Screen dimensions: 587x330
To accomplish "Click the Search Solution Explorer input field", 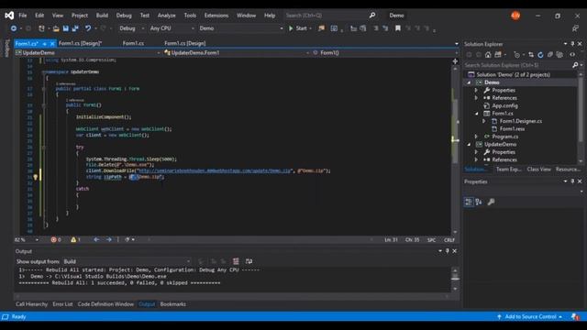I will 517,65.
